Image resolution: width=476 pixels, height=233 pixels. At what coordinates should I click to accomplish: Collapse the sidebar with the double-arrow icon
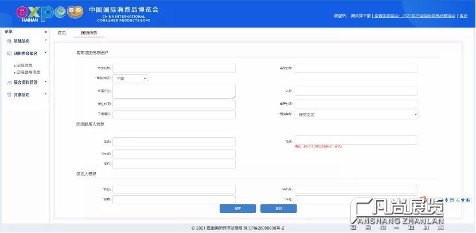[x=45, y=32]
